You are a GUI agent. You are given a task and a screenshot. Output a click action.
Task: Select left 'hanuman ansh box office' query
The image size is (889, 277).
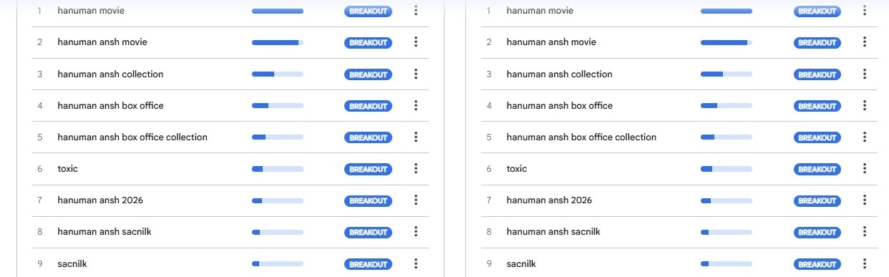coord(110,105)
